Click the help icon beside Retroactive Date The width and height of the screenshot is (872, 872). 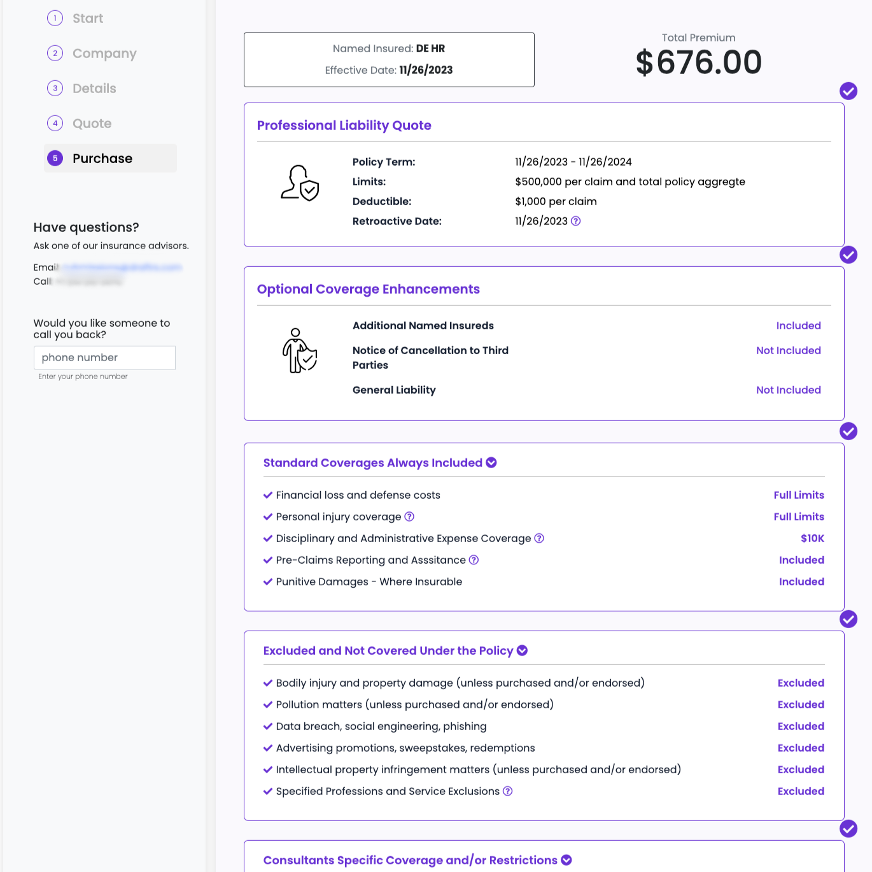point(575,221)
